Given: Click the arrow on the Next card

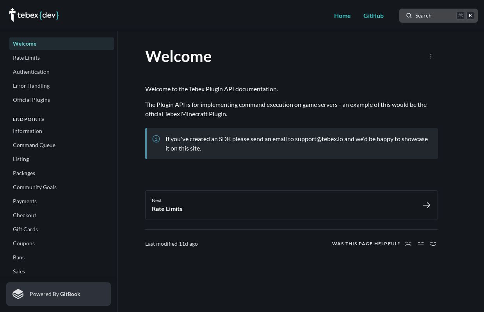Looking at the screenshot, I should (427, 205).
